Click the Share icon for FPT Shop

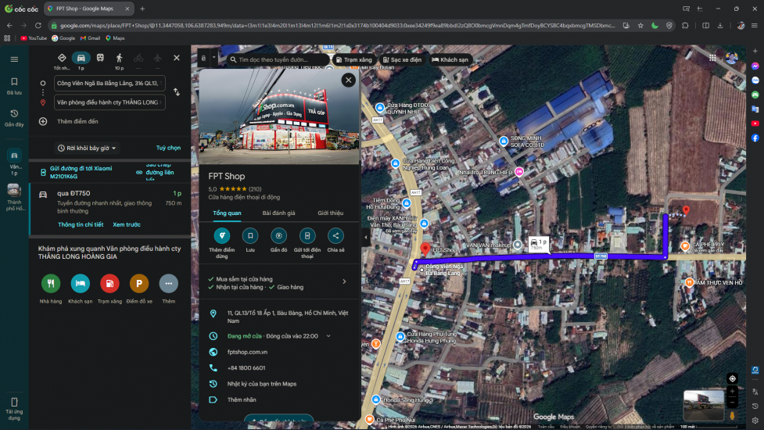point(335,235)
